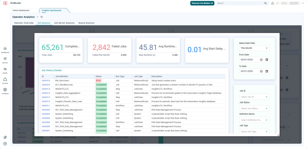This screenshot has width=307, height=149.
Task: Grab the popup resize handle corner
Action: pyautogui.click(x=278, y=135)
